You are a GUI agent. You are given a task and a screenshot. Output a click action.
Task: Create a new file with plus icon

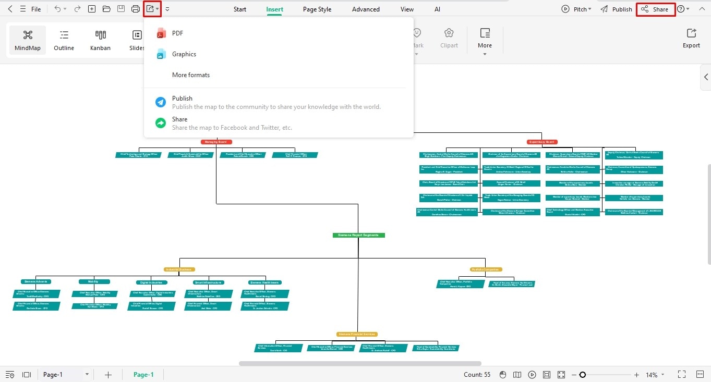click(92, 9)
